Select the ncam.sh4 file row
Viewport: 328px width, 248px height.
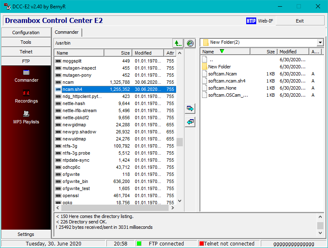tap(115, 90)
